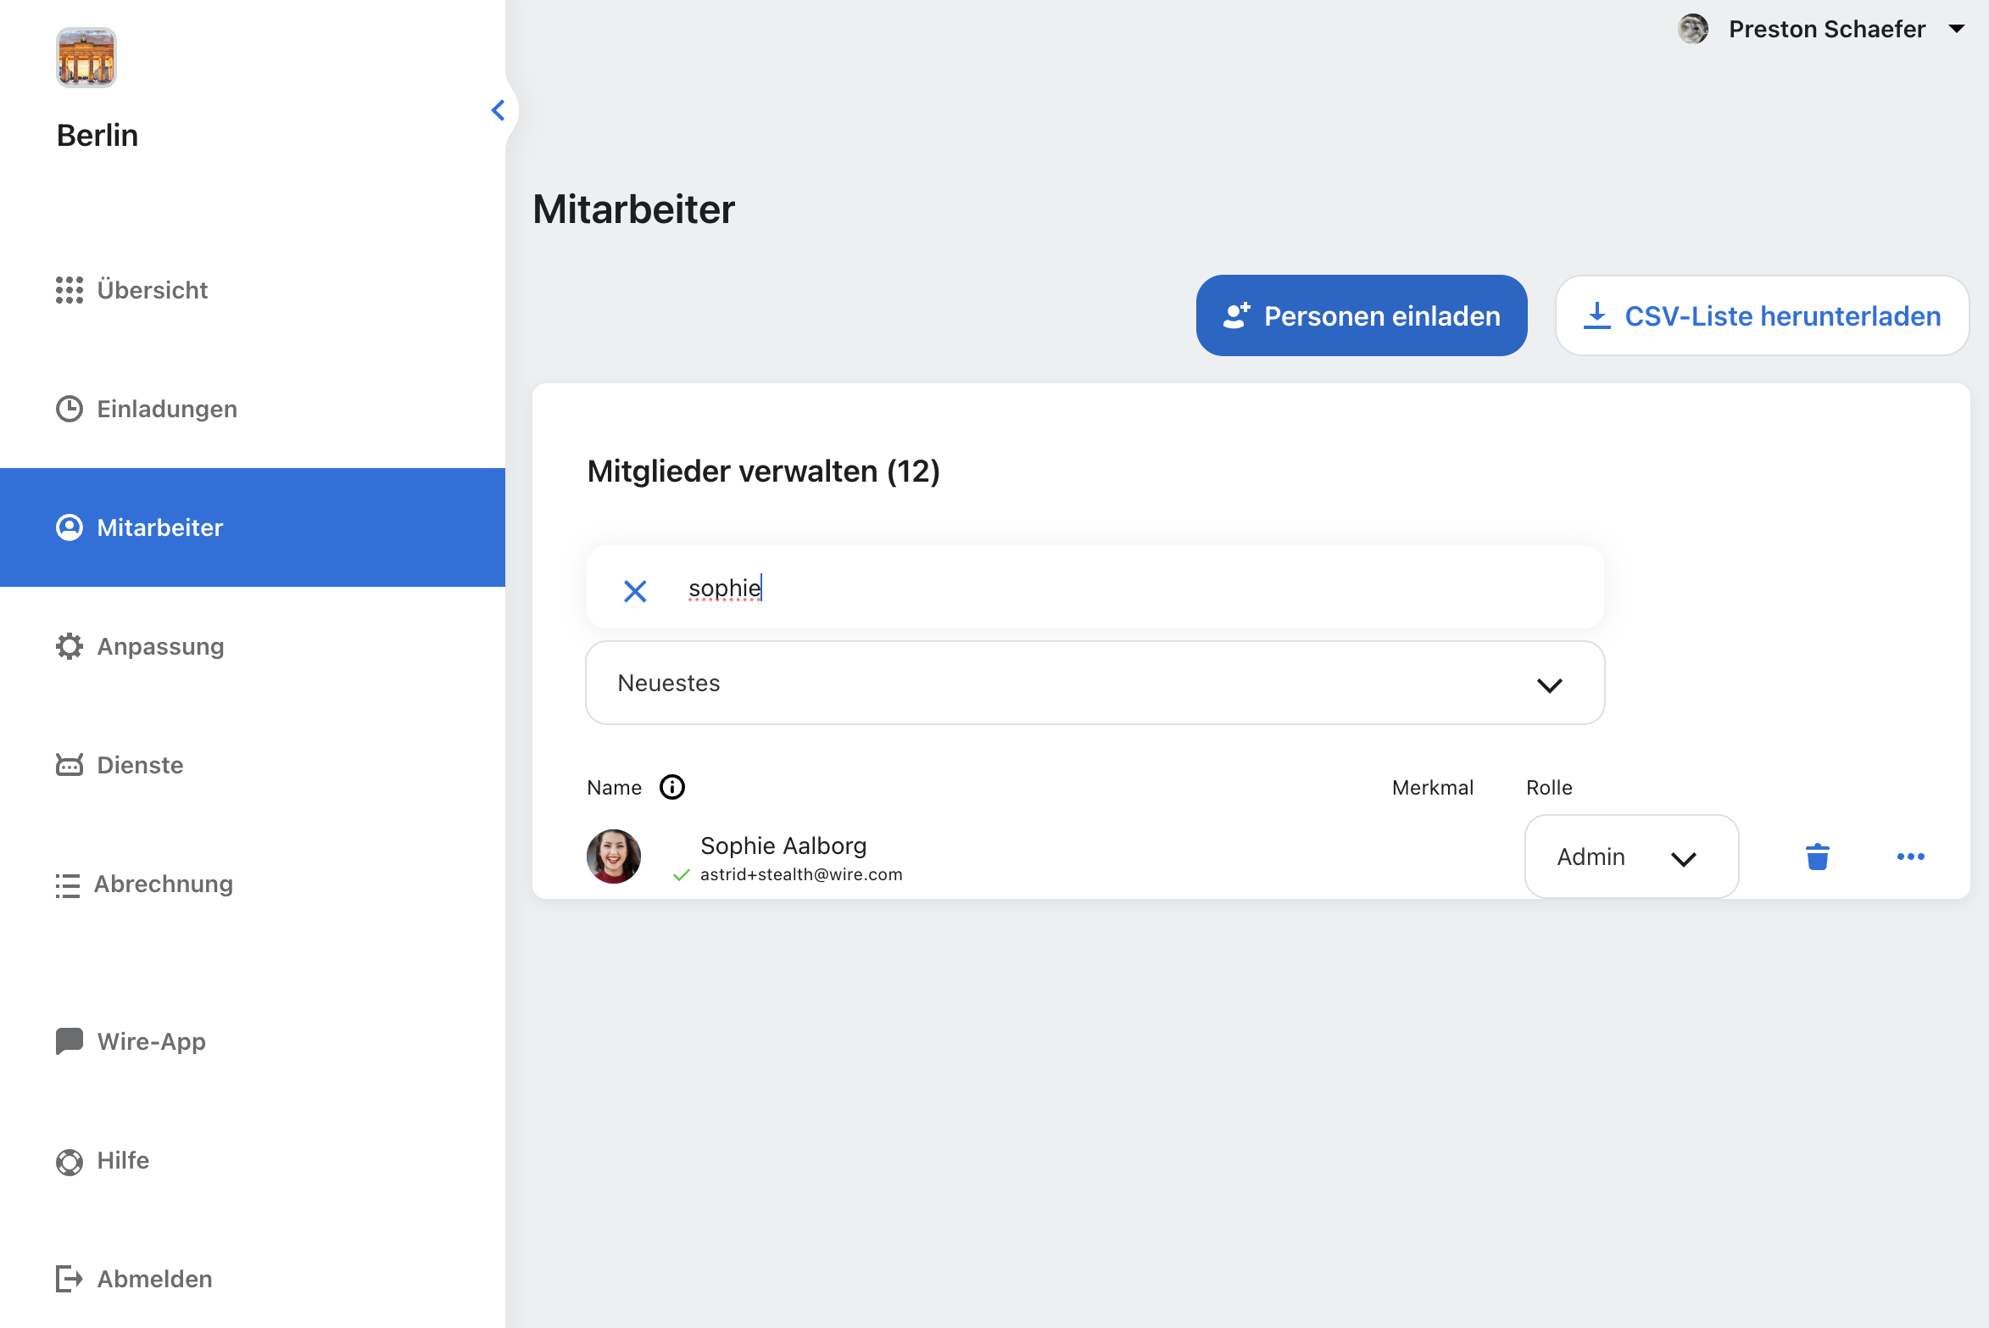Click Preston Schaefer's avatar

(1693, 29)
